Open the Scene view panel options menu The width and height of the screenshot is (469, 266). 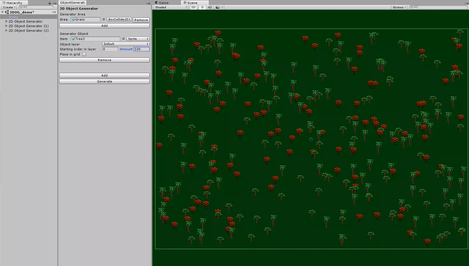(x=467, y=3)
